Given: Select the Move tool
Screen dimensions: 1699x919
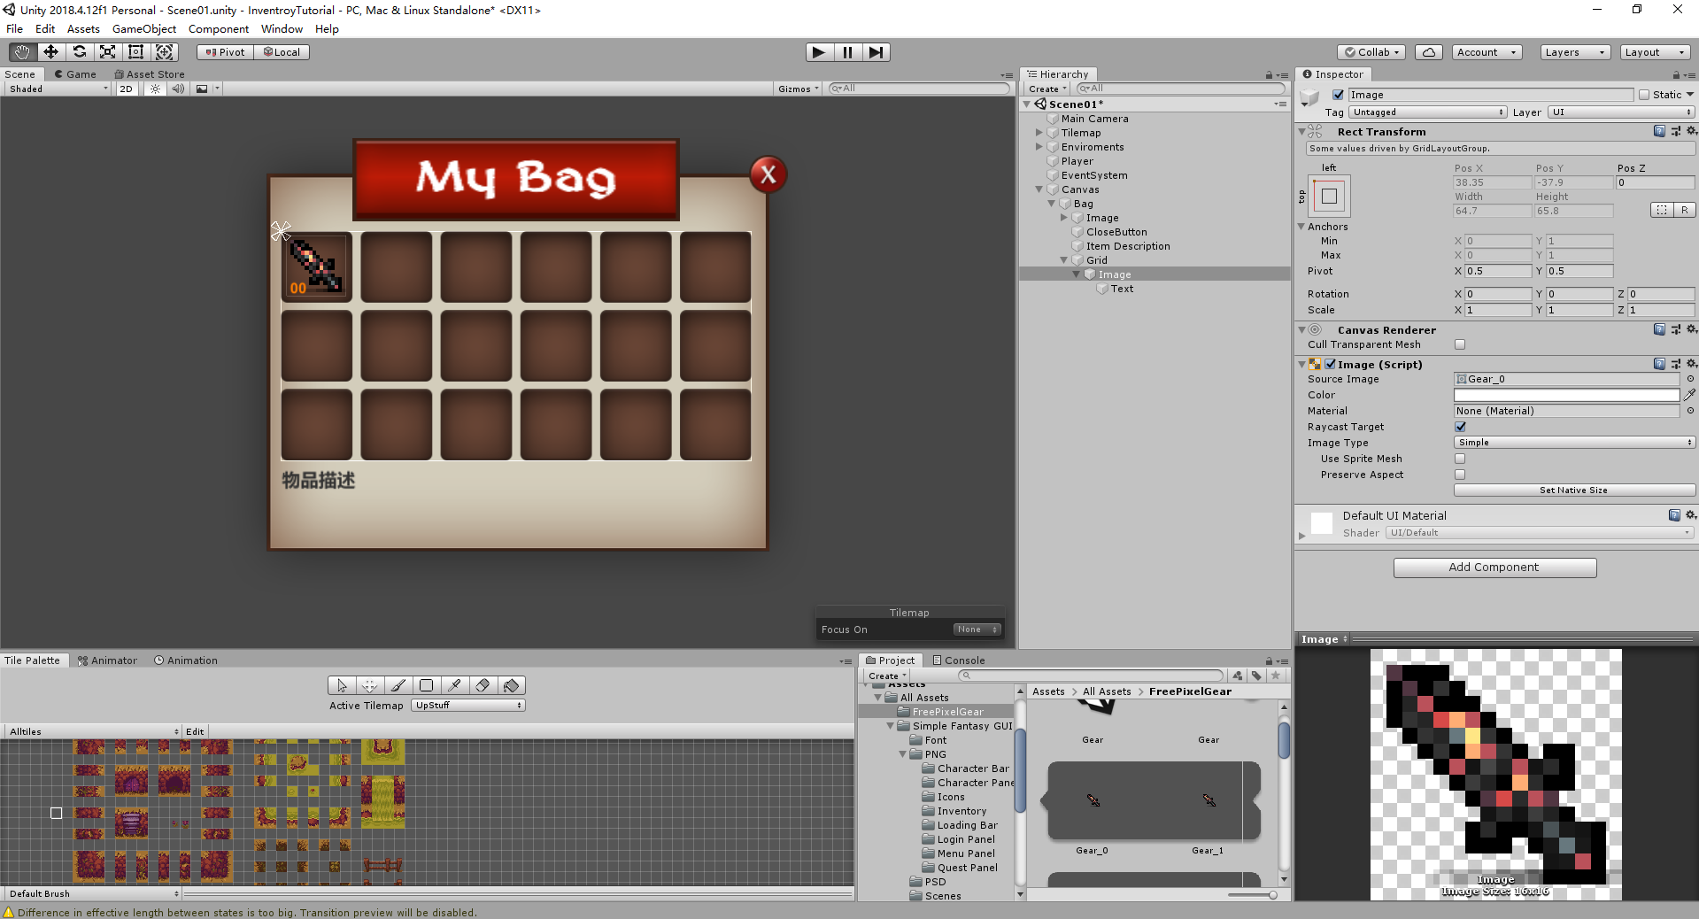Looking at the screenshot, I should (50, 51).
